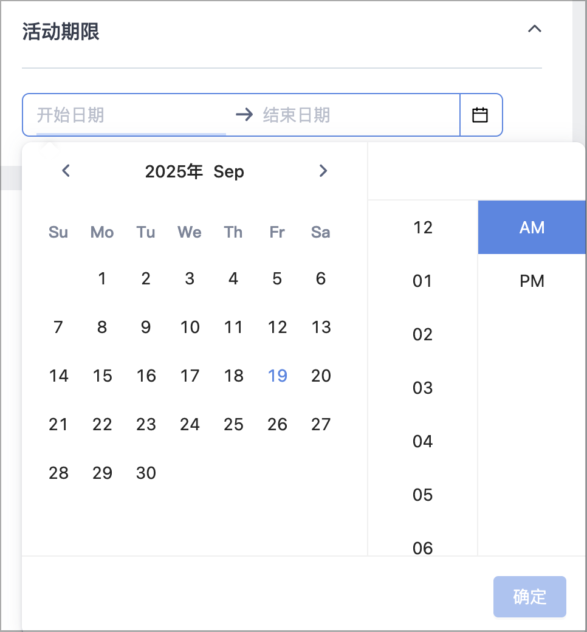Select September 20 in the calendar
Screen dimensions: 587x632
tap(321, 376)
